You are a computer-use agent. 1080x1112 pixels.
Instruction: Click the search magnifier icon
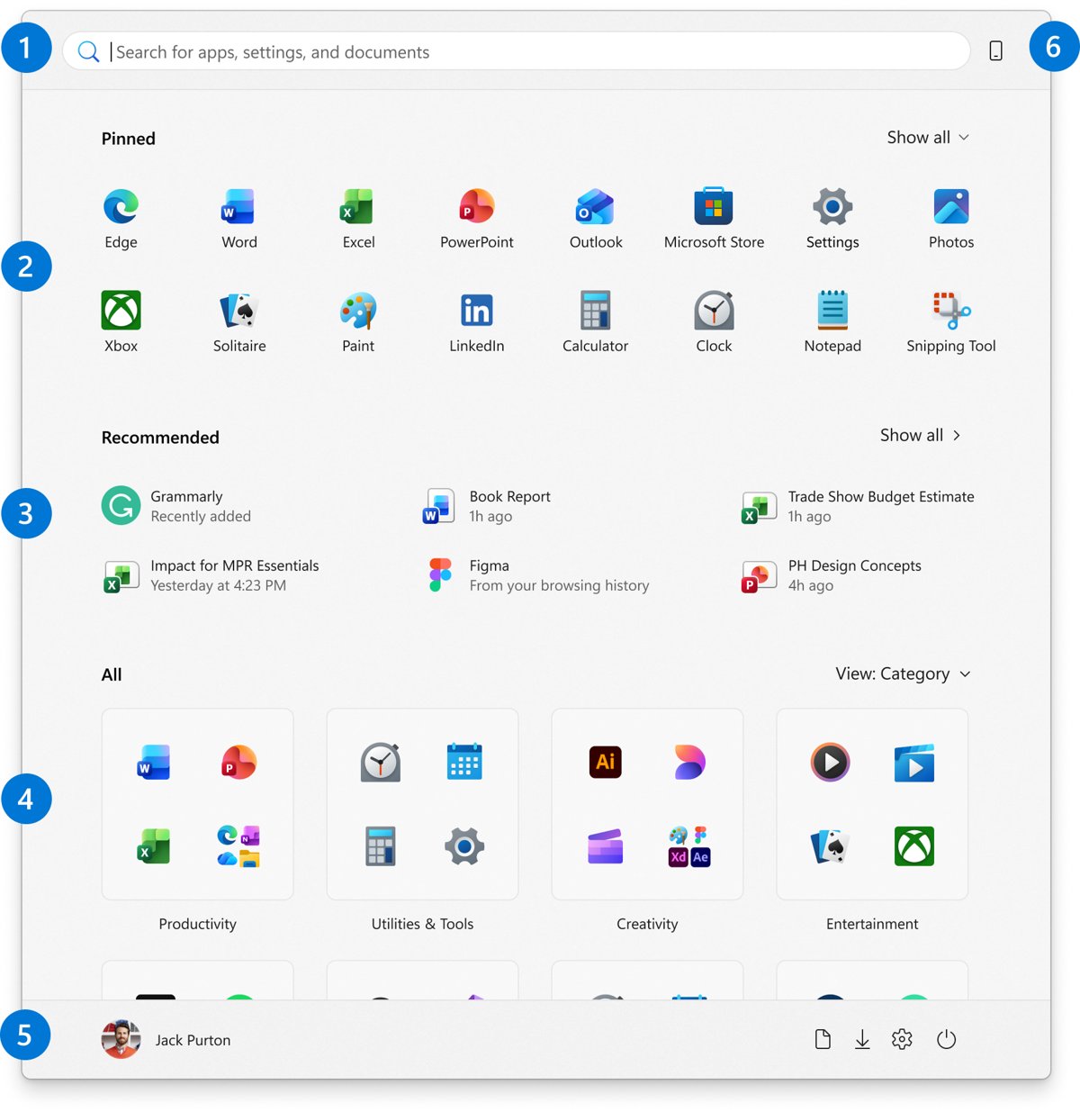point(88,52)
